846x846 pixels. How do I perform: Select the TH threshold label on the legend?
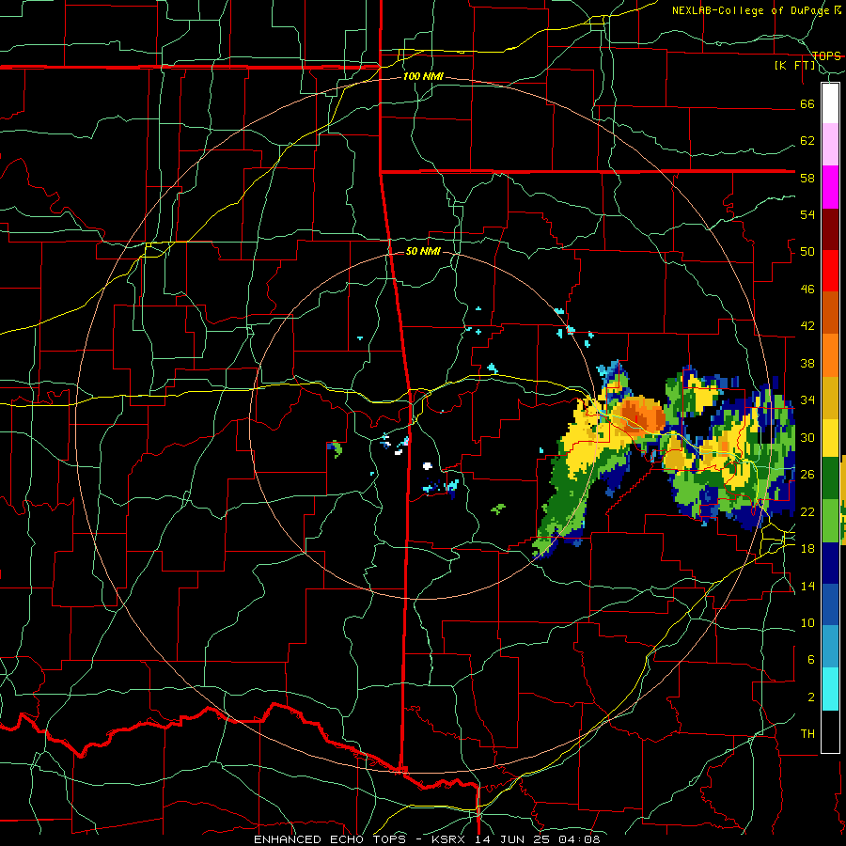(807, 734)
